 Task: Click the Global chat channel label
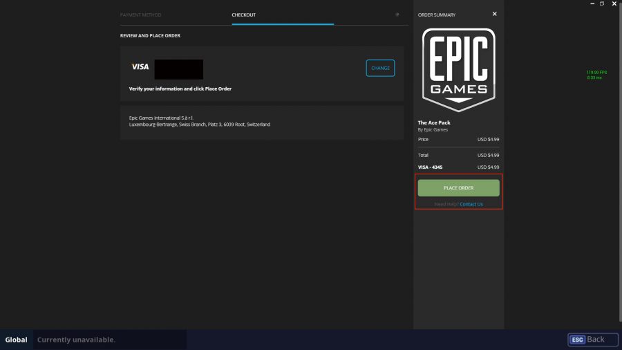point(17,340)
